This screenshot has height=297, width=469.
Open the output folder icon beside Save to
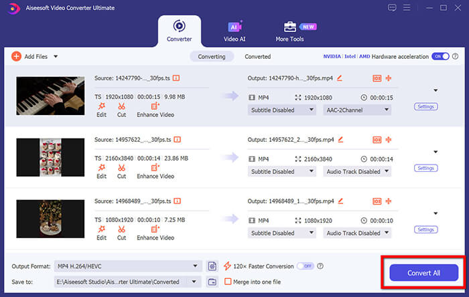click(x=212, y=282)
